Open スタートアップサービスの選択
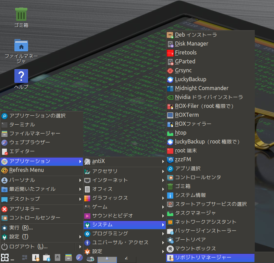 210,204
